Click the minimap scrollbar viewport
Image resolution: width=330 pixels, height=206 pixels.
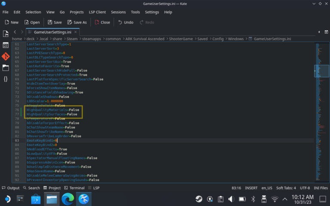point(321,71)
